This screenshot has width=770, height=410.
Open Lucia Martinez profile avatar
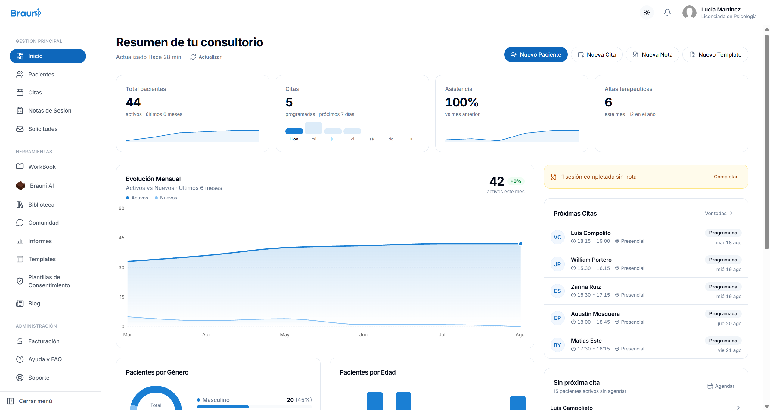(689, 13)
